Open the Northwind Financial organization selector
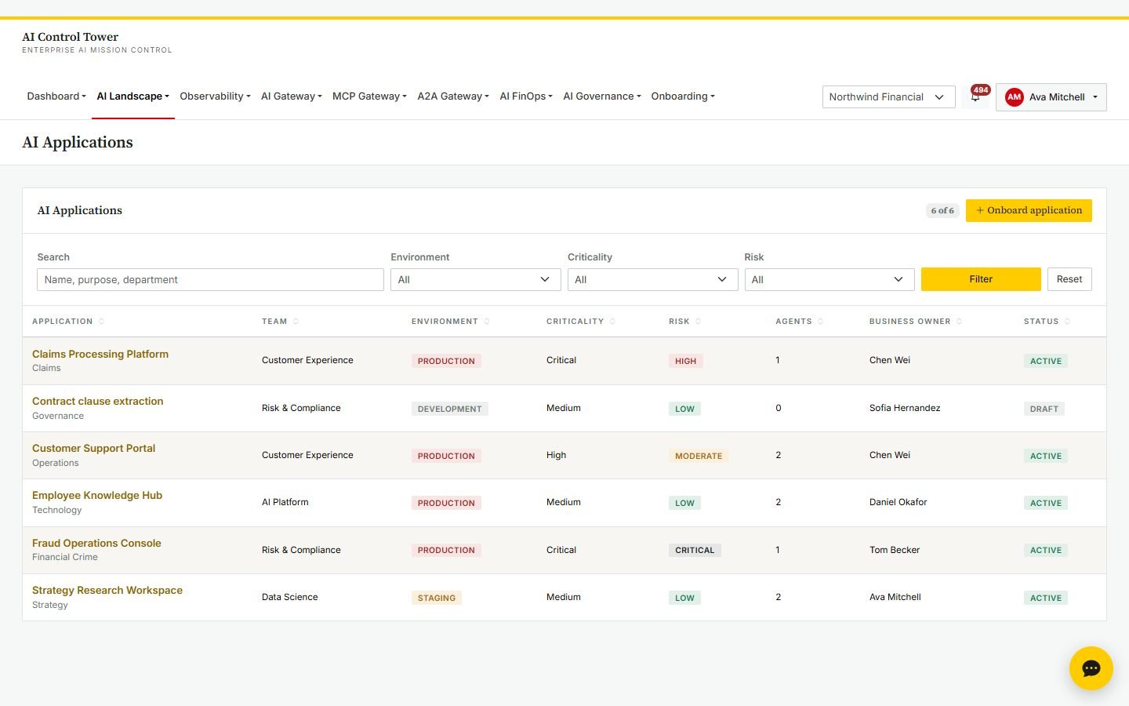Viewport: 1129px width, 706px height. click(888, 97)
